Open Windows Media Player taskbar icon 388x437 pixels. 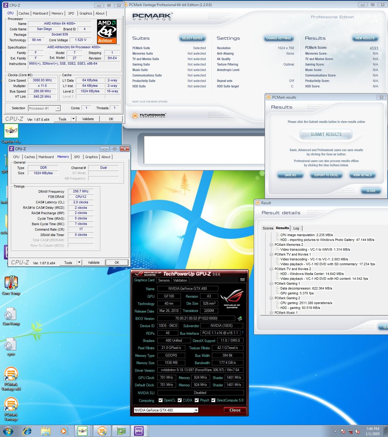[64, 431]
